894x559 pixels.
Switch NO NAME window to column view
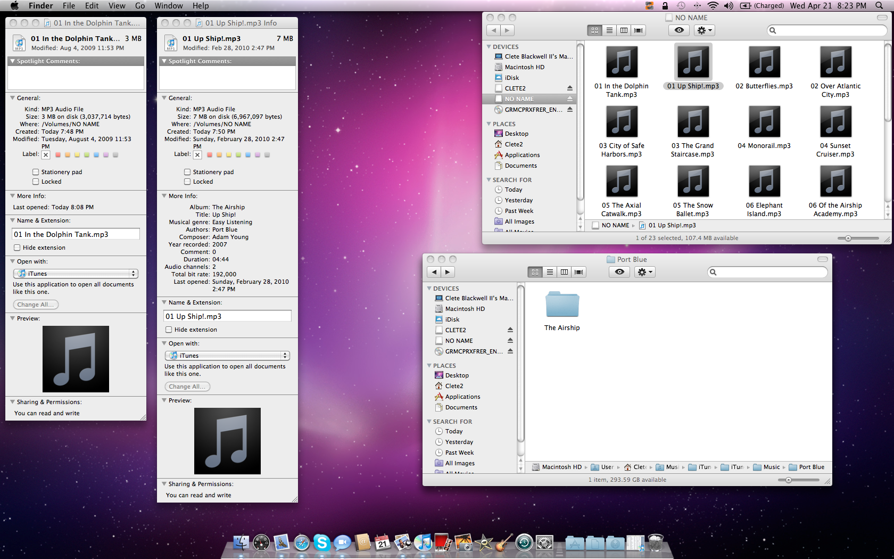624,30
